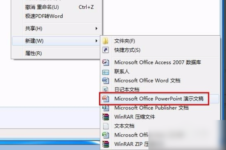The height and width of the screenshot is (150, 226).
Task: Create Microsoft Office PowerPoint 演示文稿
Action: pyautogui.click(x=160, y=99)
